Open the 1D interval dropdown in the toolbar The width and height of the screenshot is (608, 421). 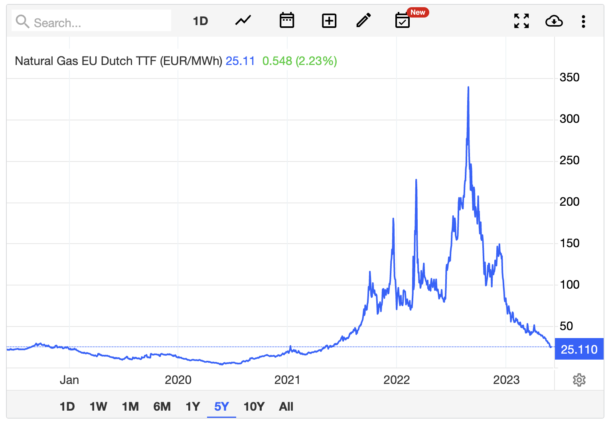coord(200,21)
